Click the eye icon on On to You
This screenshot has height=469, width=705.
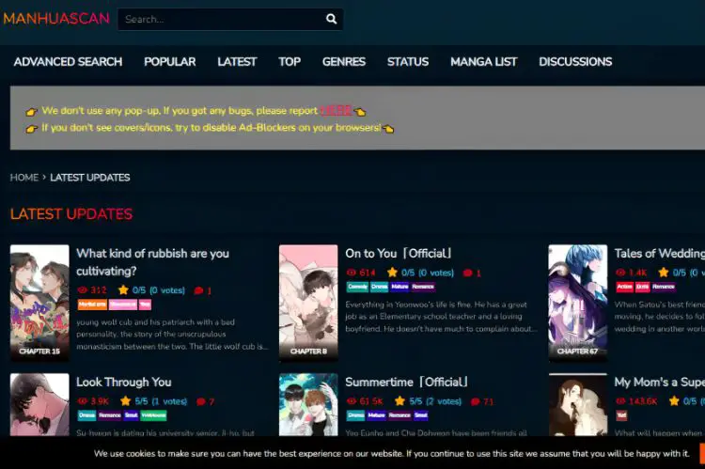coord(352,273)
